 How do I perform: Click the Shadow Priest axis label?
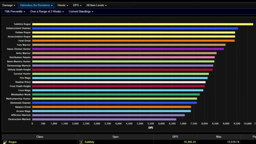23,82
